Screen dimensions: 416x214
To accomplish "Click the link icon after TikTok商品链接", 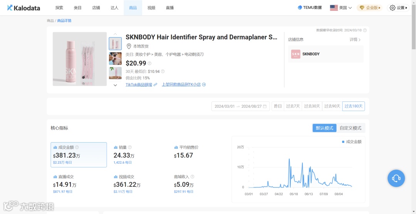I will click(x=156, y=85).
